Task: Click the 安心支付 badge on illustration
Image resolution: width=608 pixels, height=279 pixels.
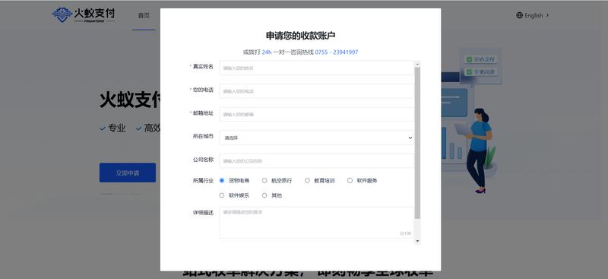Action: (481, 59)
